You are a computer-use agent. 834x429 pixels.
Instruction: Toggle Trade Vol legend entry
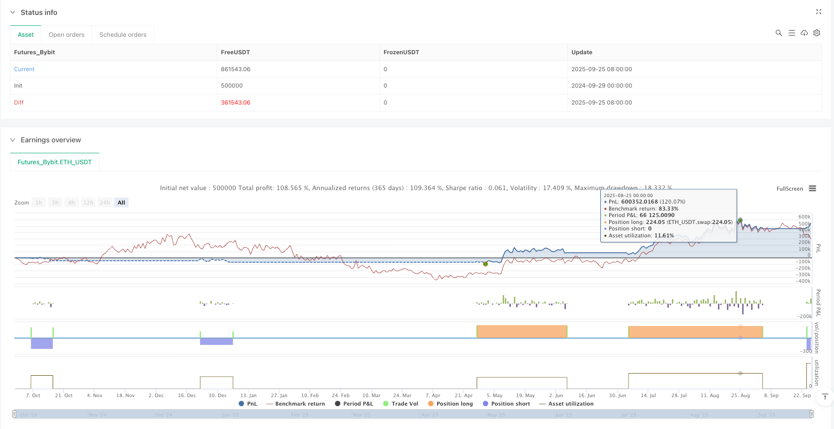400,404
